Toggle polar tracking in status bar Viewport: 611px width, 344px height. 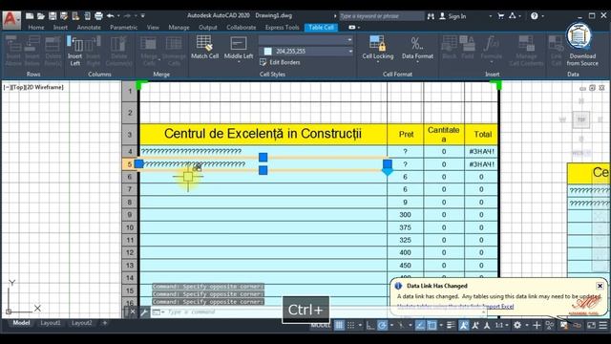click(x=382, y=325)
